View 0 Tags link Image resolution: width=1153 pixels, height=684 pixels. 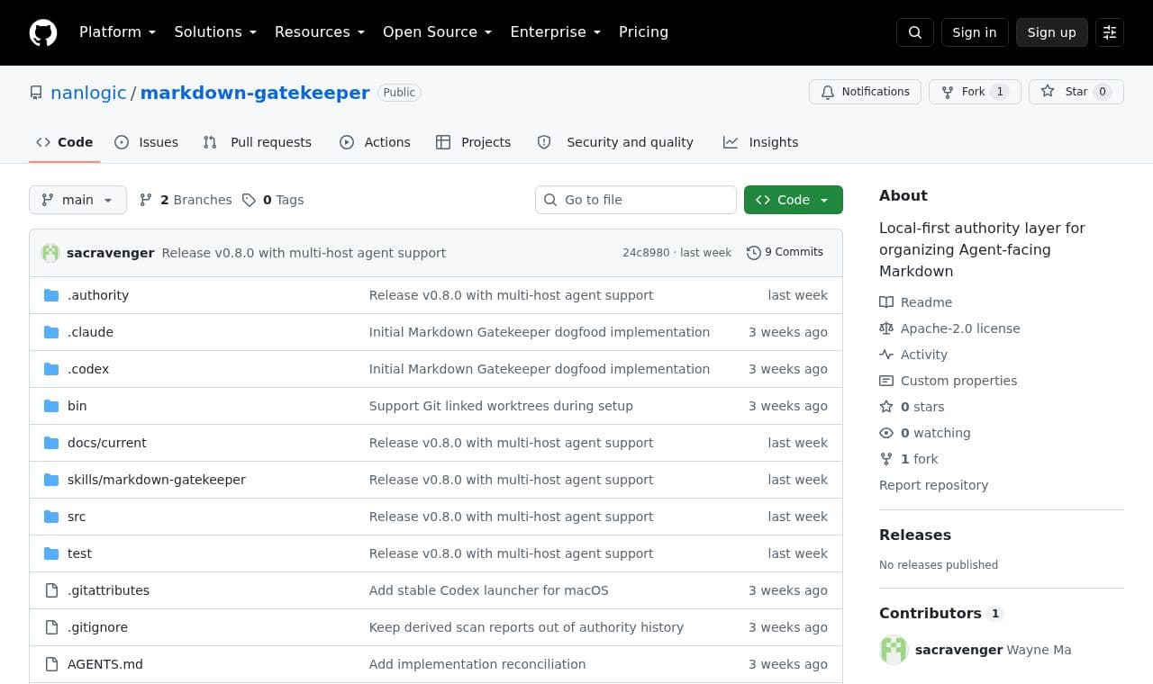273,200
